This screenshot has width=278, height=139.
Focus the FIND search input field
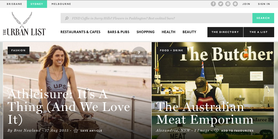[157, 18]
